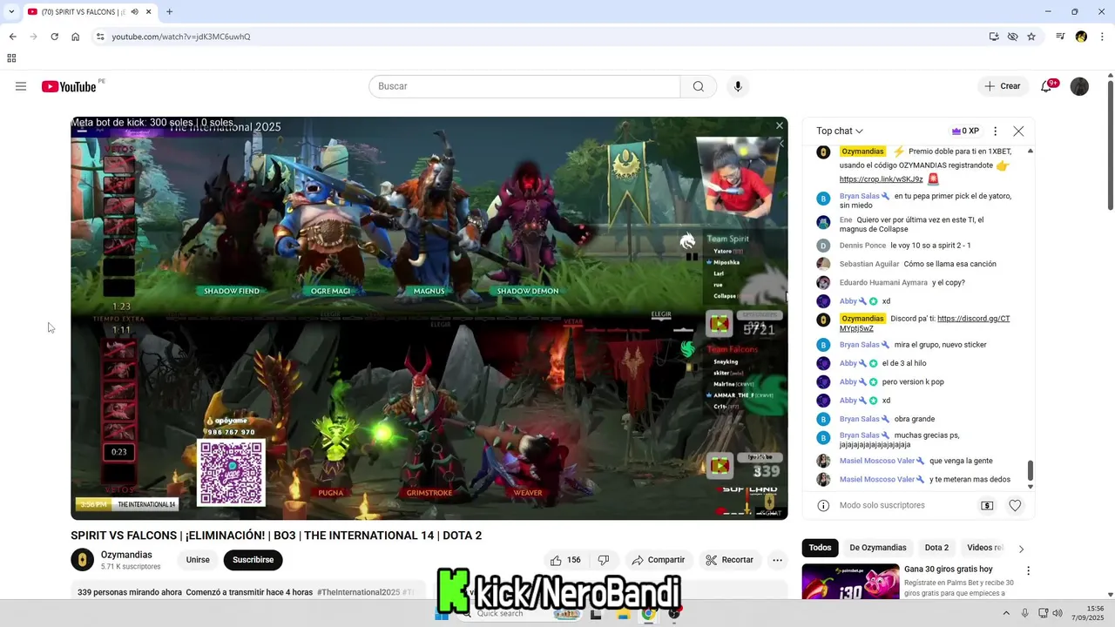Show hidden system tray icons chevron
1115x627 pixels.
pos(1007,614)
